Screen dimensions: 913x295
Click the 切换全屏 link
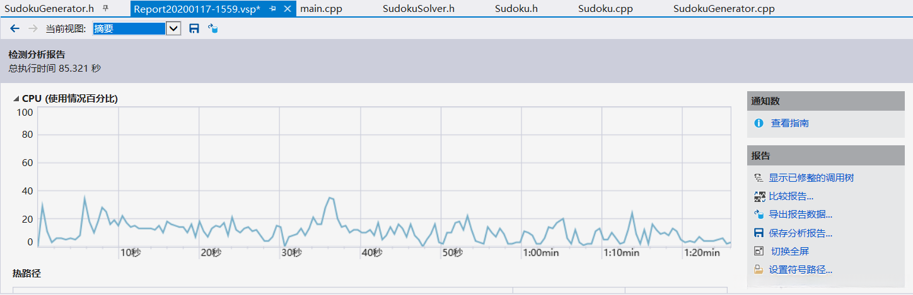(789, 251)
